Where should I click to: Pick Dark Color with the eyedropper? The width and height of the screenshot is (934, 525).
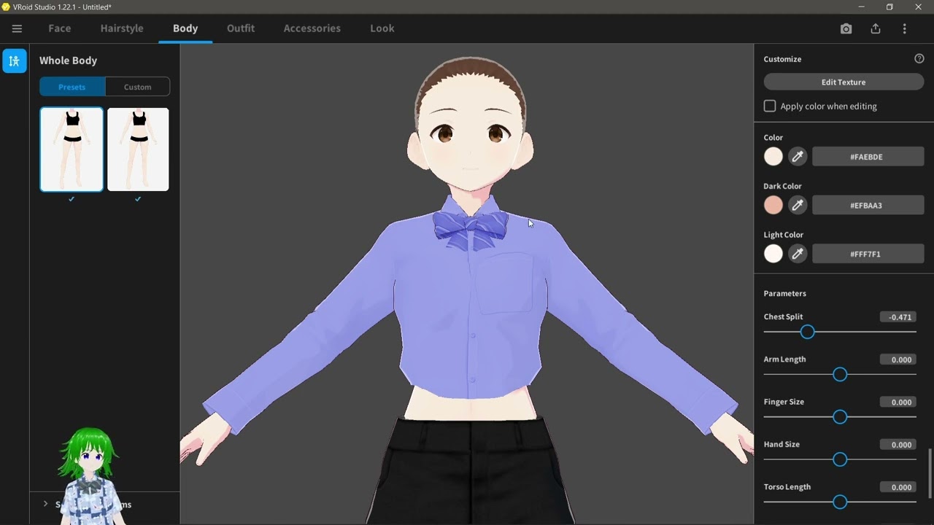point(798,205)
